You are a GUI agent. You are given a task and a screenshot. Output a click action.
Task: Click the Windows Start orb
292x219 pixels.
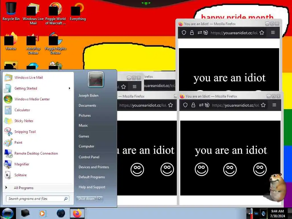pos(7,213)
